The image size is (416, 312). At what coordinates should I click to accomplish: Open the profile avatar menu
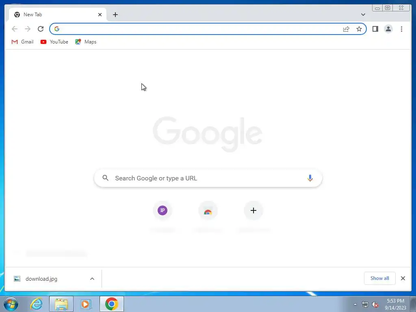pos(388,29)
